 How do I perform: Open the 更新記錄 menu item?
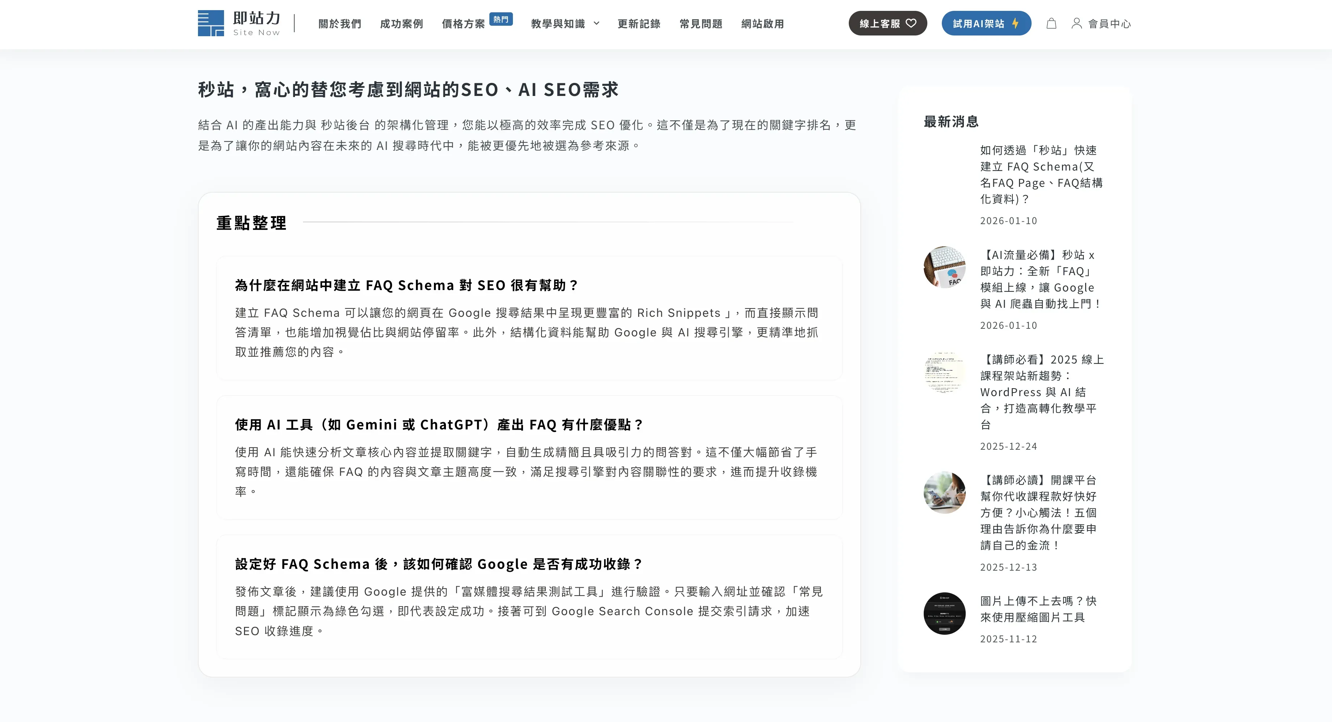(638, 24)
